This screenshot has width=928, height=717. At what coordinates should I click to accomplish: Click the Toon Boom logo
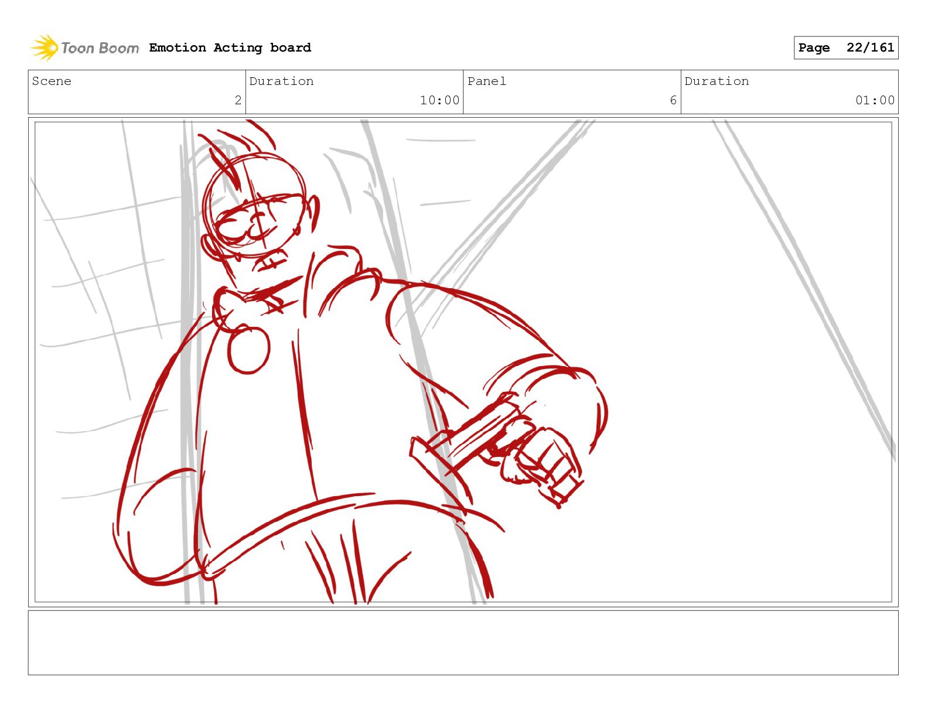click(x=85, y=47)
